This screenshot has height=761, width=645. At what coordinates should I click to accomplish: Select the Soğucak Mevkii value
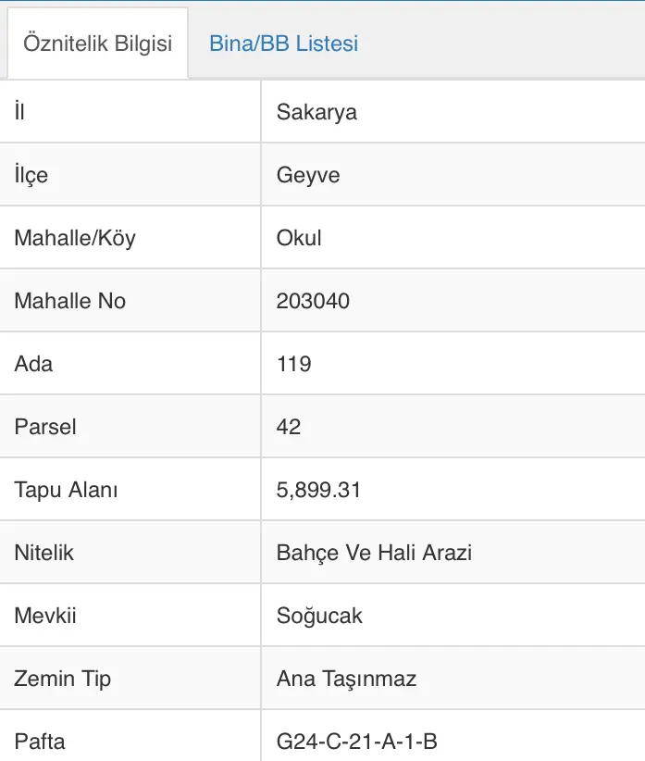[x=319, y=616]
